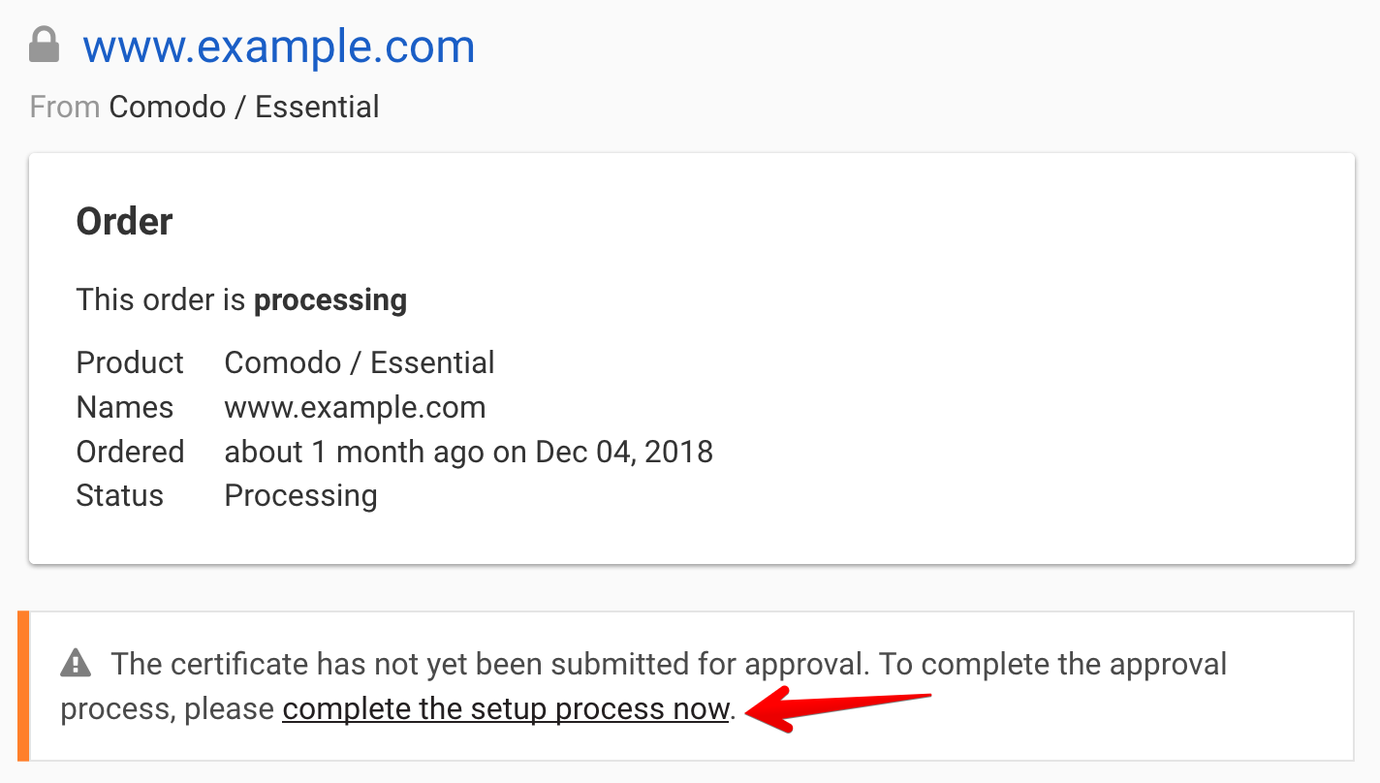Click the 'Dec 04, 2018' order date
This screenshot has width=1380, height=783.
pyautogui.click(x=624, y=452)
